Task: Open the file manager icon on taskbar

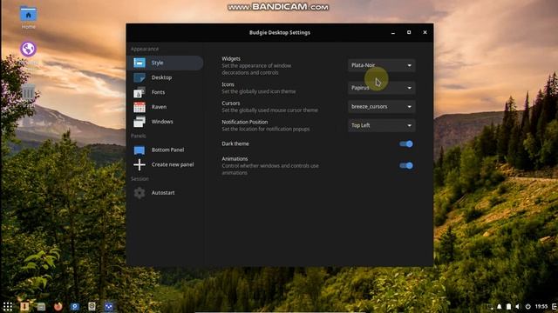Action: pos(41,306)
